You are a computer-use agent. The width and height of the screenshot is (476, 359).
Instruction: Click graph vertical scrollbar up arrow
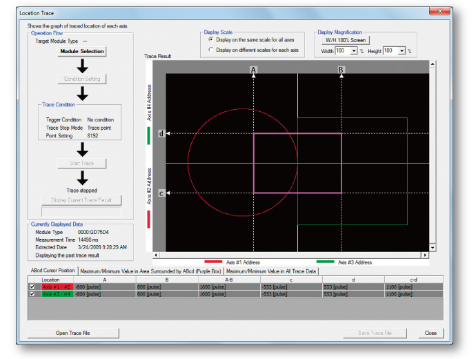433,64
